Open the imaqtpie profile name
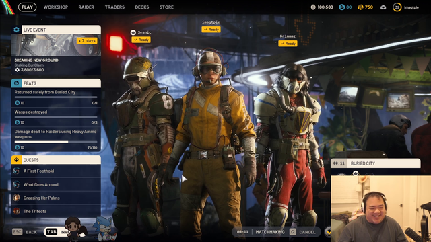 (411, 7)
